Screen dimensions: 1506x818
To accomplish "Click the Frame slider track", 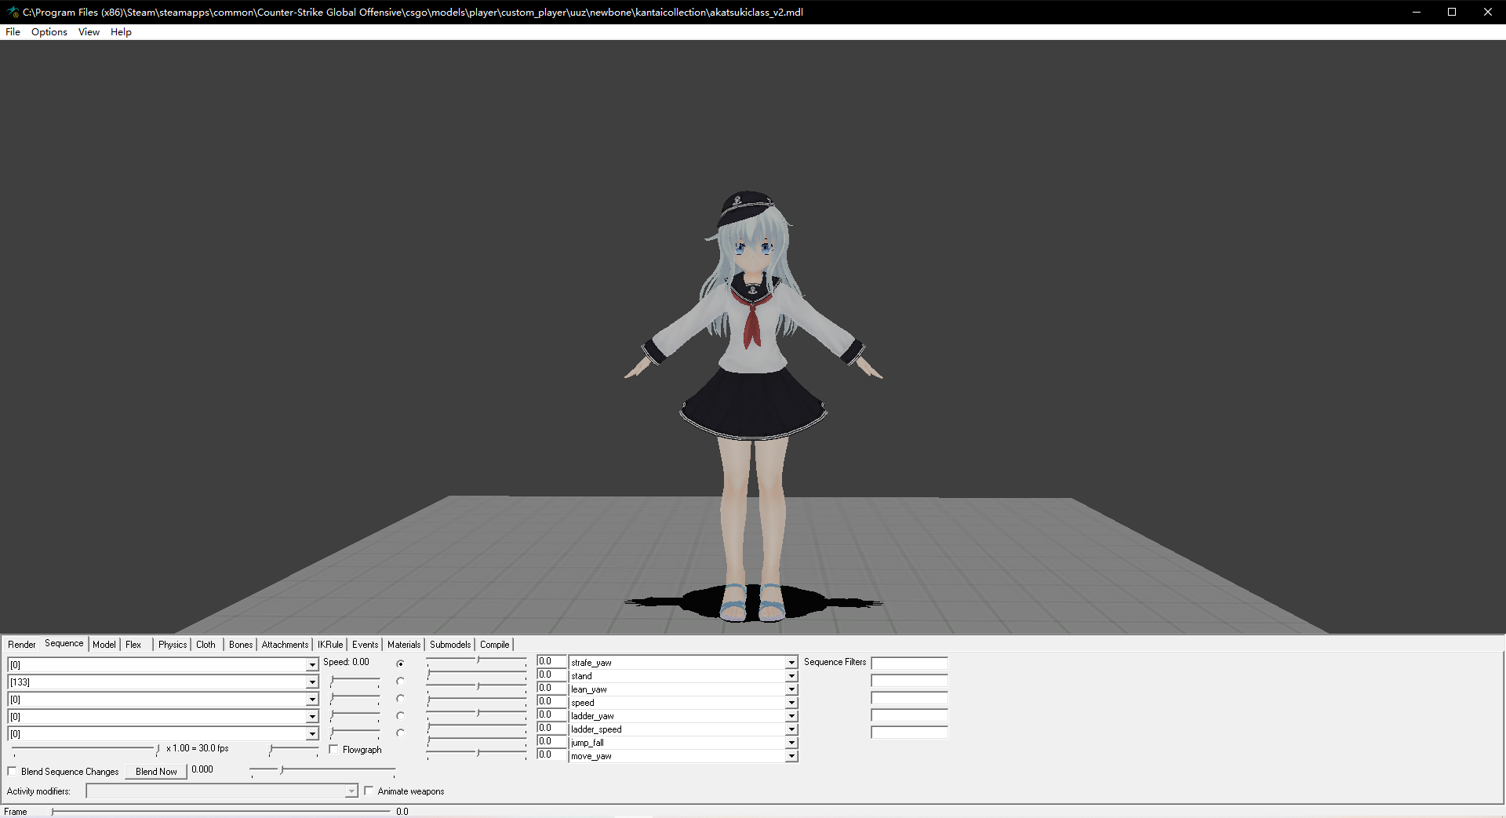I will 221,812.
